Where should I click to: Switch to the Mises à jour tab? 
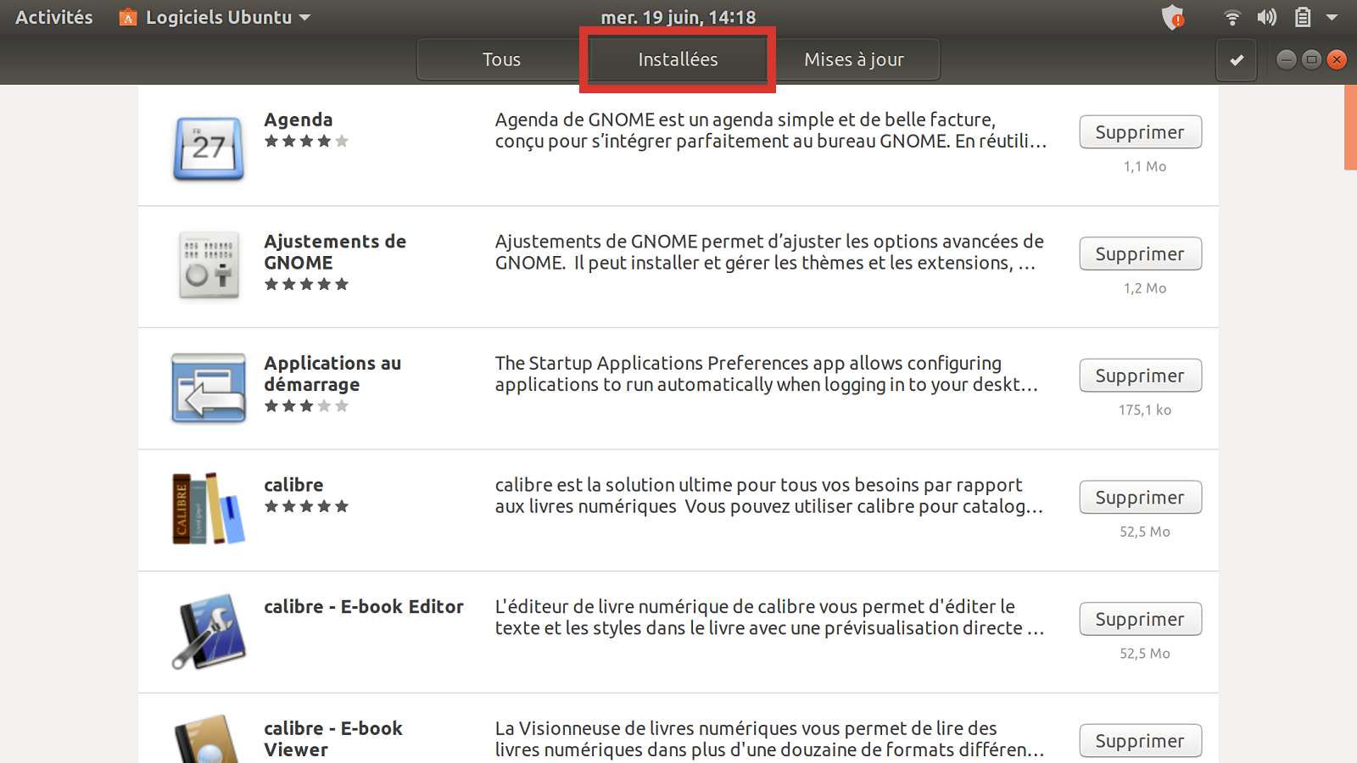854,60
